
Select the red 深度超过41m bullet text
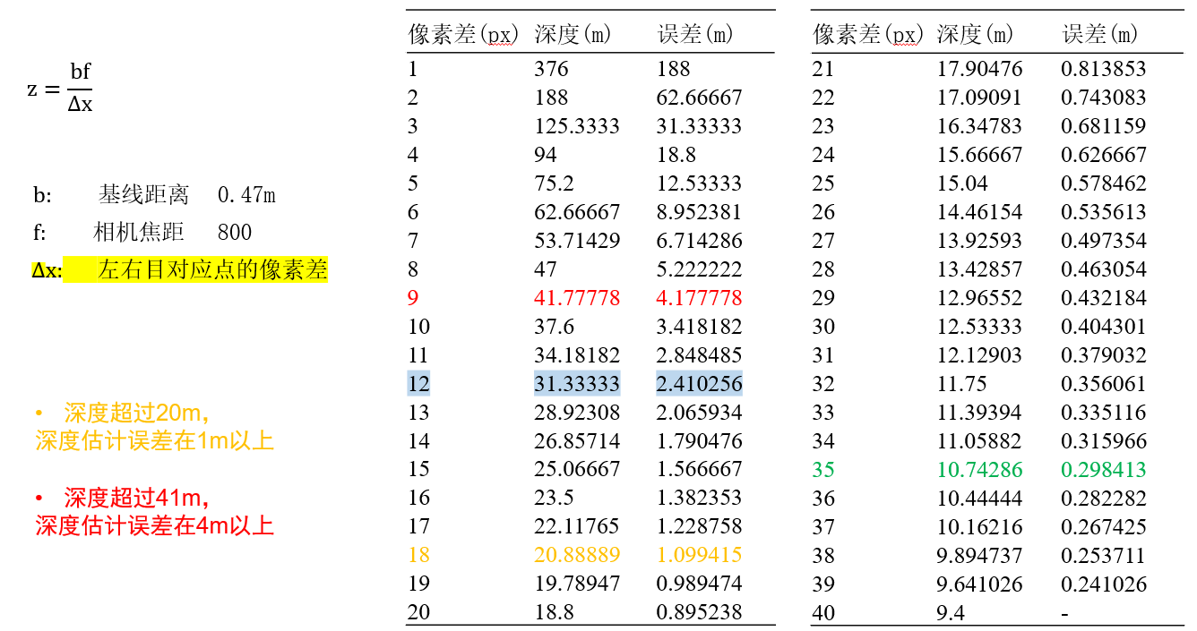pyautogui.click(x=136, y=499)
